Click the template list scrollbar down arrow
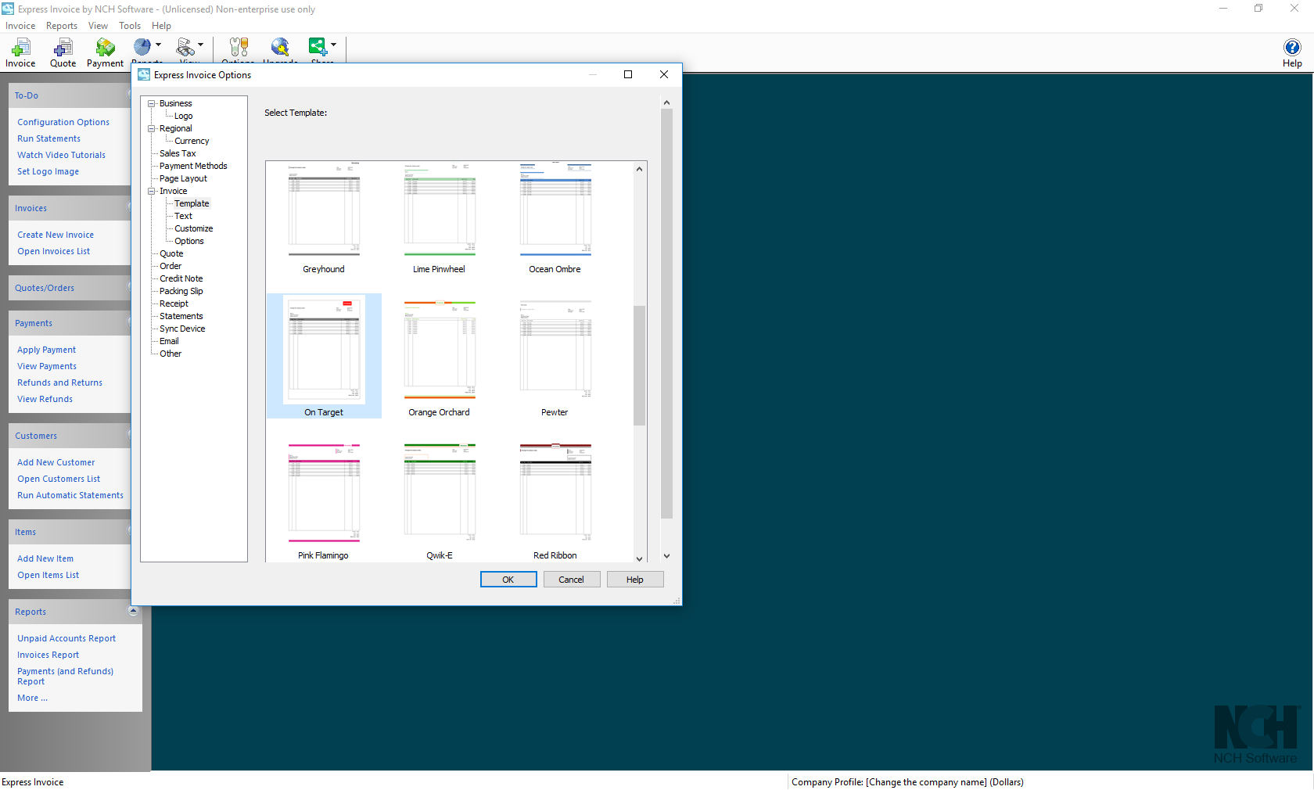 coord(639,558)
